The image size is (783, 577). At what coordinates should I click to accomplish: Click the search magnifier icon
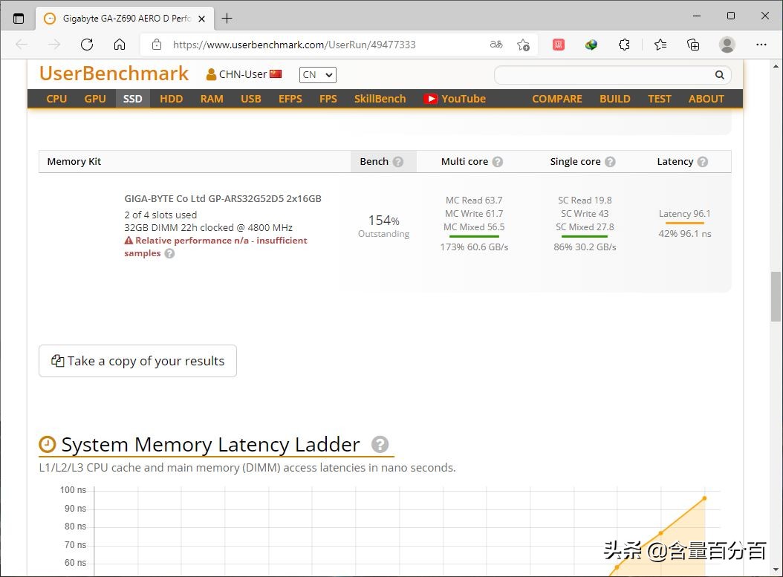pos(718,74)
